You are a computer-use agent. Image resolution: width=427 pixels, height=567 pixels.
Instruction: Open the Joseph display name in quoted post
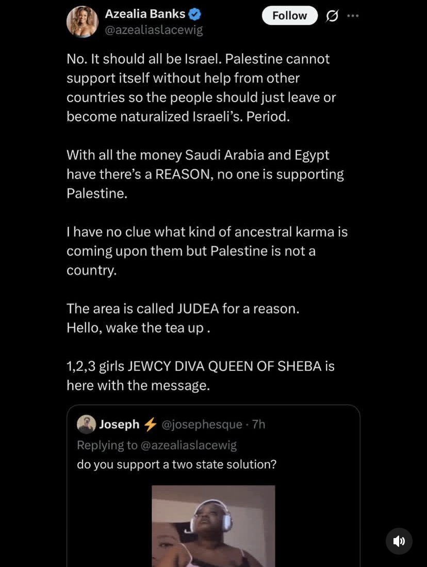(x=119, y=424)
